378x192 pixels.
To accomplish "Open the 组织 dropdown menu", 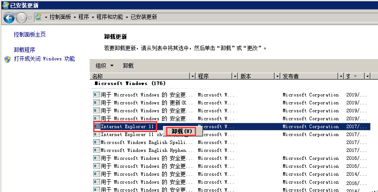I will click(x=104, y=66).
